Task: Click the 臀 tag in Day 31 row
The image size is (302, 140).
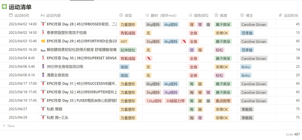Action: 192,84
